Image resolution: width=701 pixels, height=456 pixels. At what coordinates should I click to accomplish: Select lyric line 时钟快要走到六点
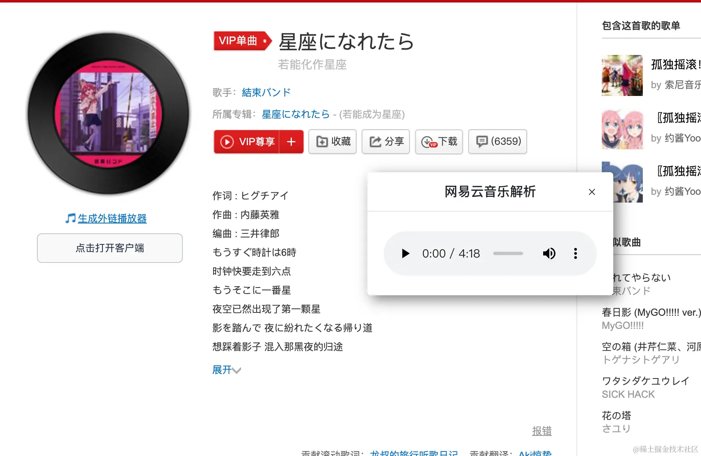pos(252,271)
